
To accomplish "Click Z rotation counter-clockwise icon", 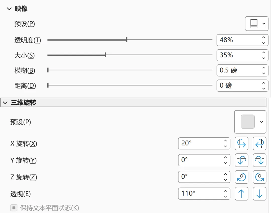I will 259,177.
